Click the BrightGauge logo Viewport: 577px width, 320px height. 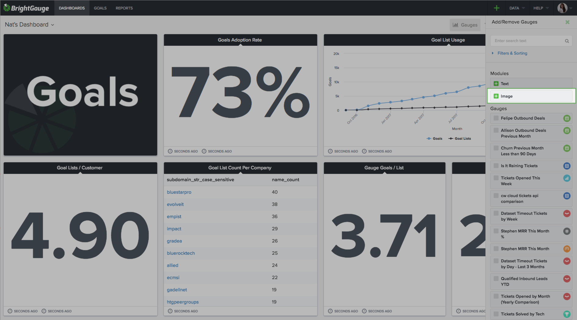pyautogui.click(x=26, y=8)
